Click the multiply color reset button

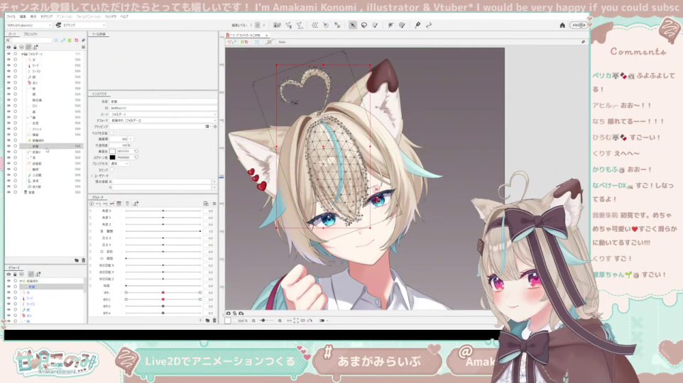[x=136, y=151]
